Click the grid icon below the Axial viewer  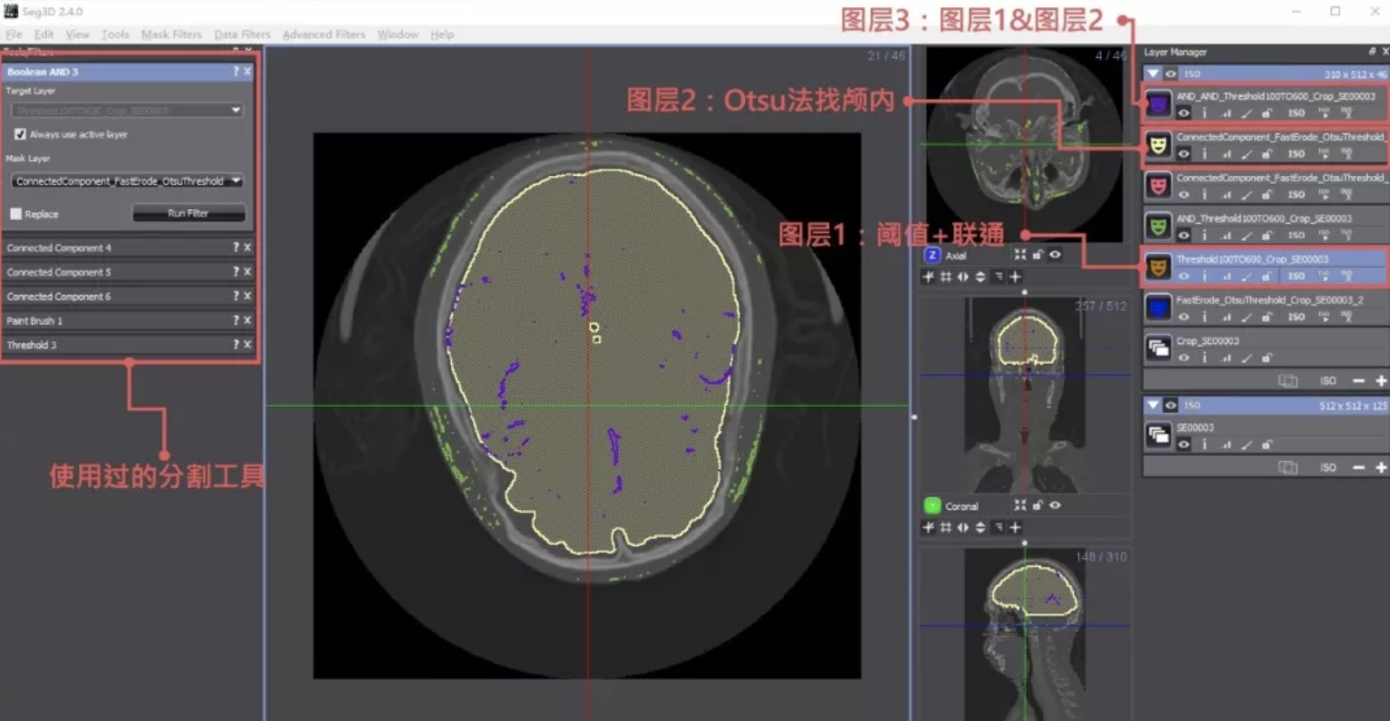pyautogui.click(x=945, y=277)
